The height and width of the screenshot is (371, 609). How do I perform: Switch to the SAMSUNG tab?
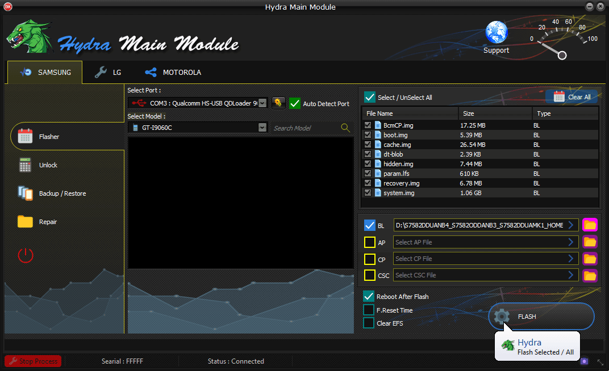click(45, 73)
